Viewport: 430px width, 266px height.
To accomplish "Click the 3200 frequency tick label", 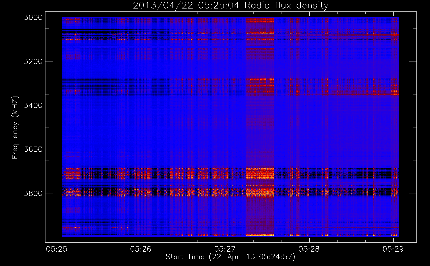I will (33, 61).
